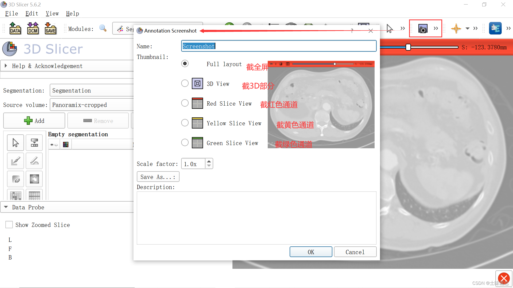
Task: Select the 3D View radio button
Action: pyautogui.click(x=185, y=83)
